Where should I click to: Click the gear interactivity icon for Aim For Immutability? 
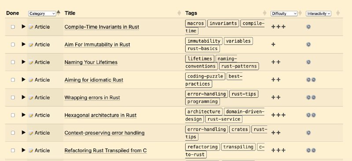pyautogui.click(x=308, y=44)
